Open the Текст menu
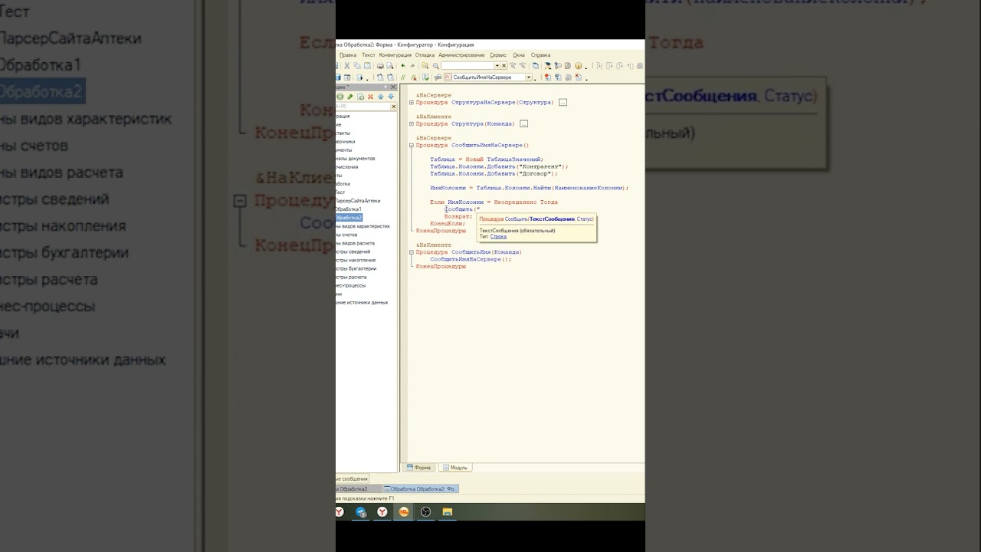Viewport: 981px width, 552px height. click(369, 55)
